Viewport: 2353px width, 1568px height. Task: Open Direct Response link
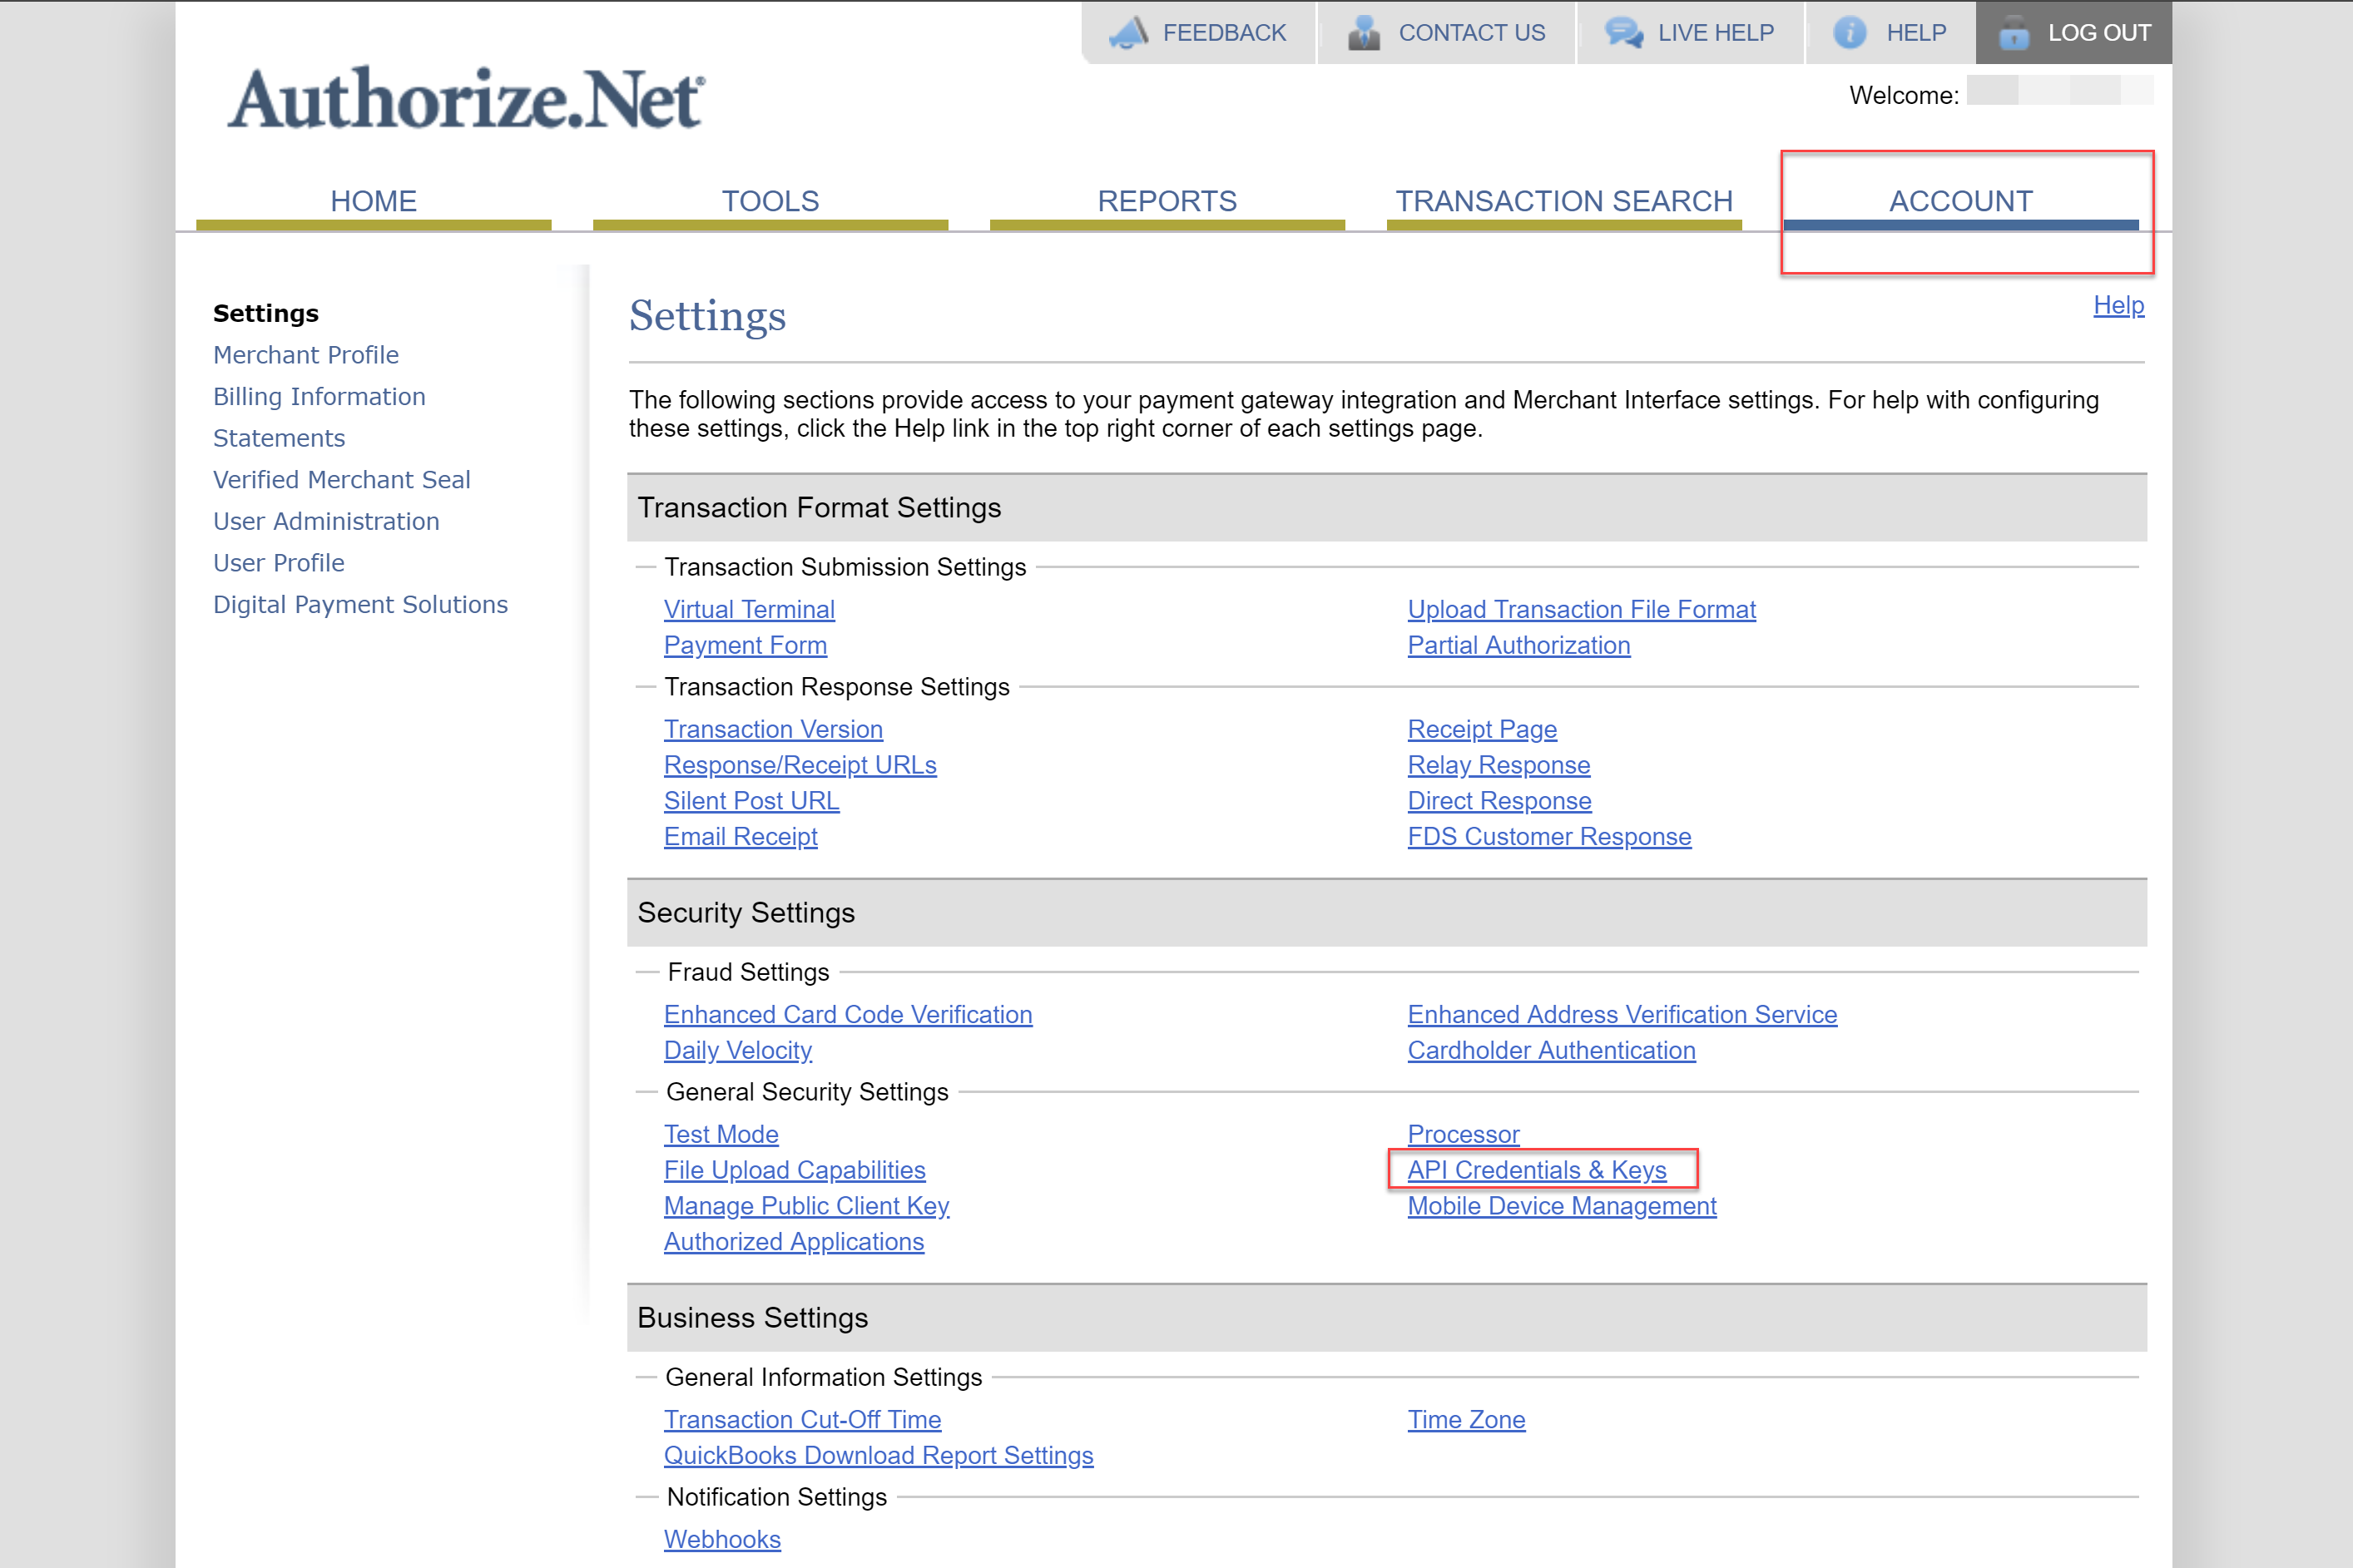1499,801
